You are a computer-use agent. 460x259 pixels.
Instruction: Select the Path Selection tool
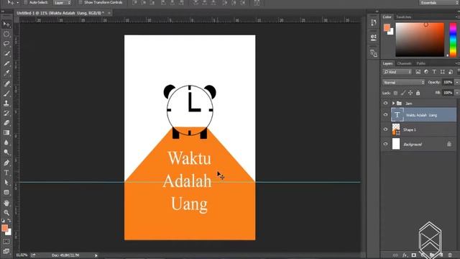click(6, 182)
